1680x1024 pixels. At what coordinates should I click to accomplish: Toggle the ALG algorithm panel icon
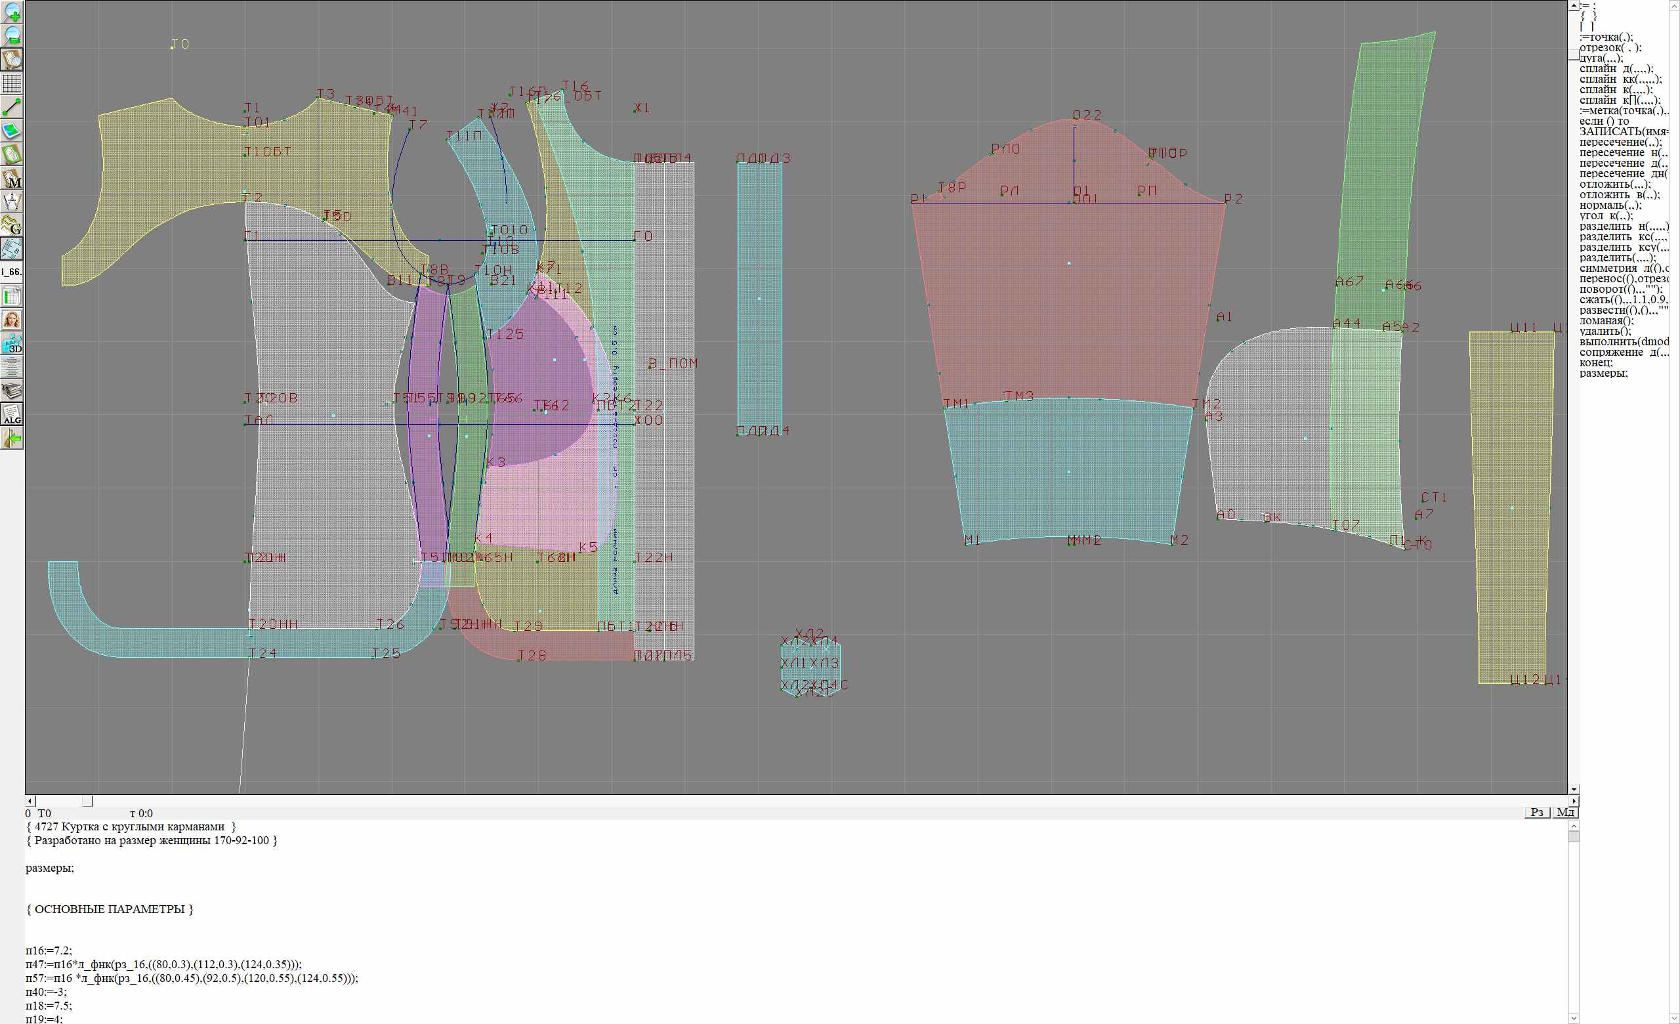point(12,414)
